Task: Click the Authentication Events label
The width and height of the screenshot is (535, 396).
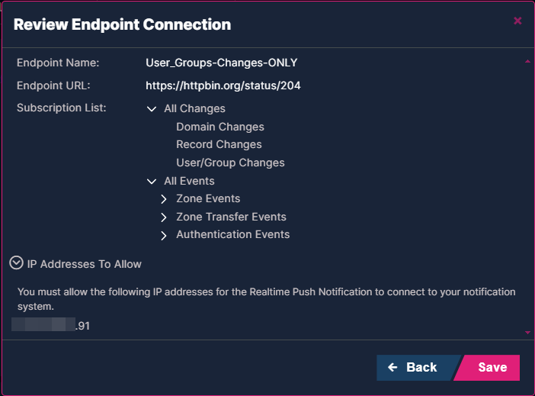Action: 232,234
